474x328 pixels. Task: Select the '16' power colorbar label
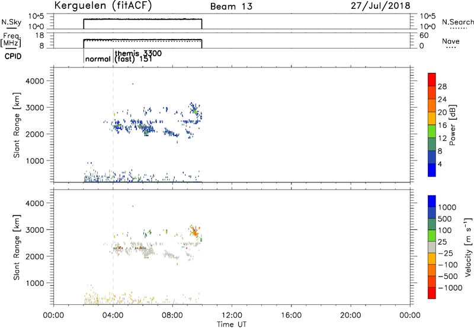pos(442,126)
